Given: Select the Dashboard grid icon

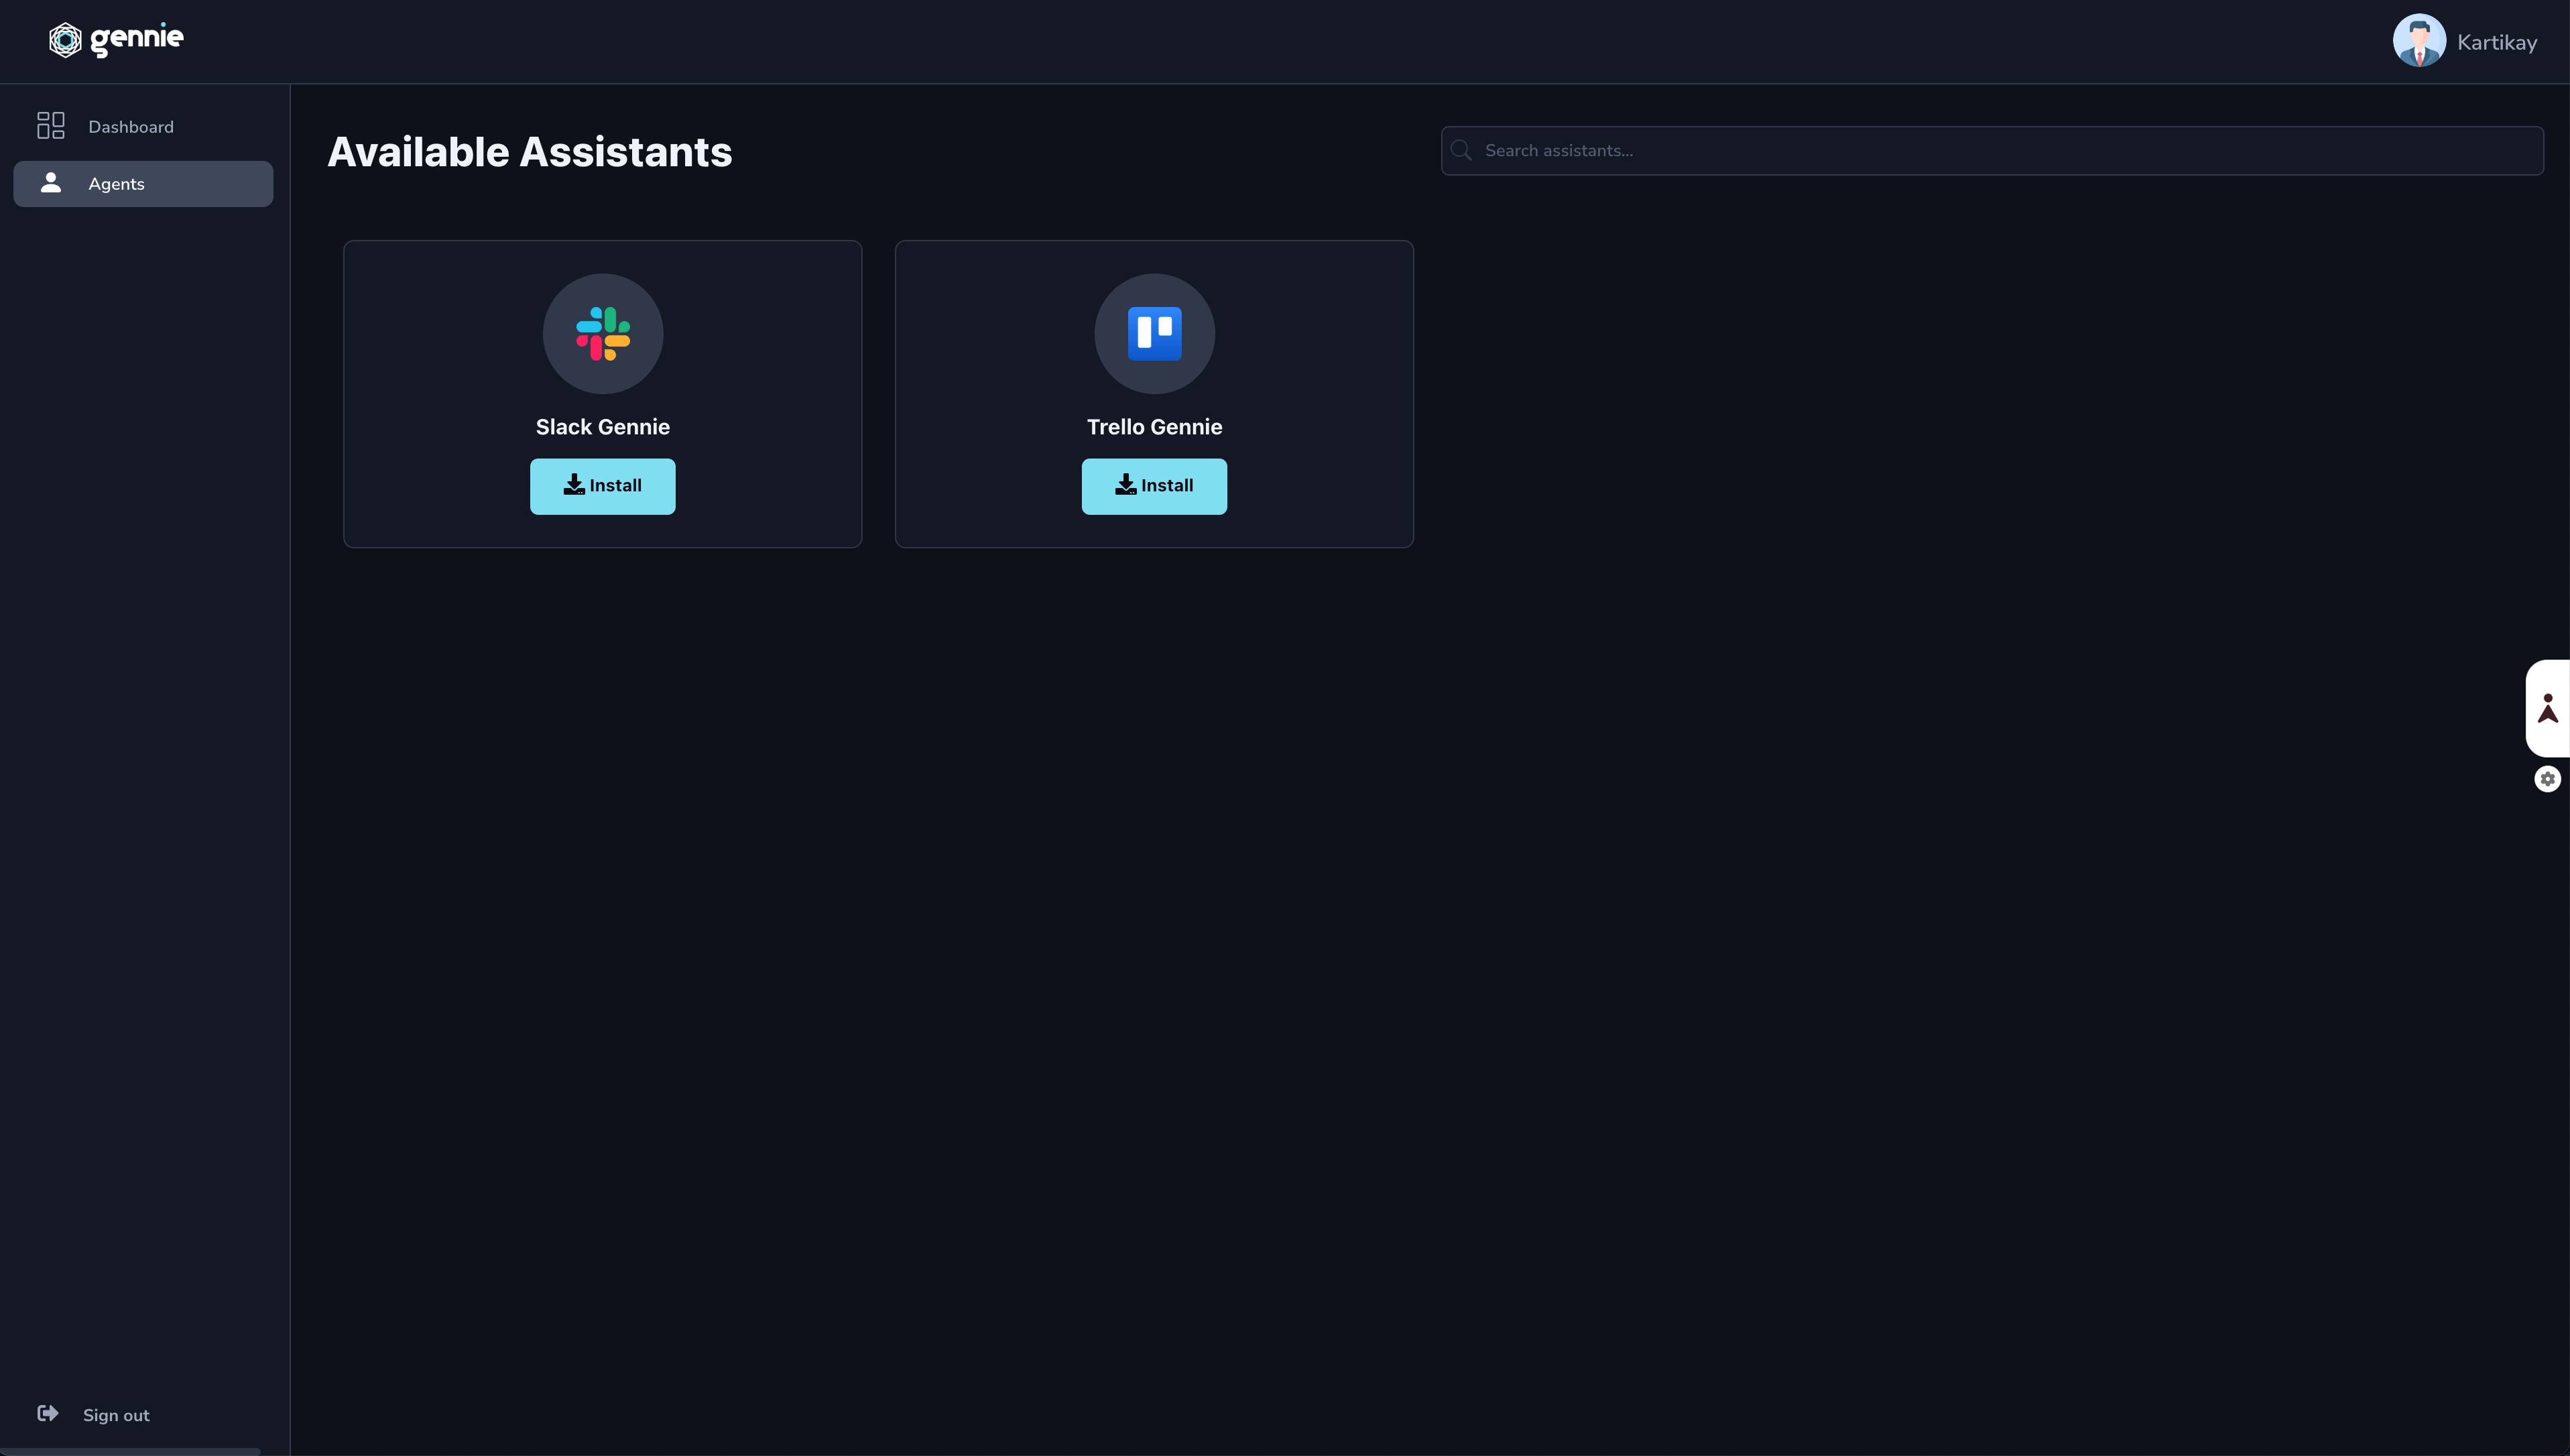Looking at the screenshot, I should click(x=50, y=126).
